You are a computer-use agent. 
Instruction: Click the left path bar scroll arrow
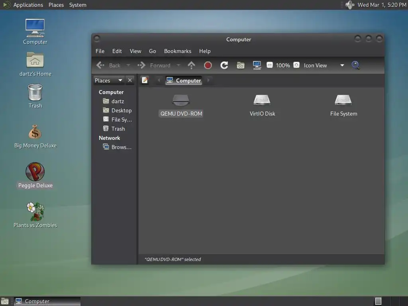coord(159,80)
